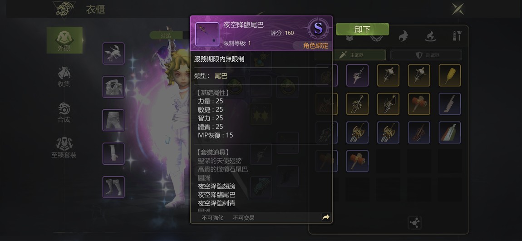Select the glove costume slot

(113, 153)
